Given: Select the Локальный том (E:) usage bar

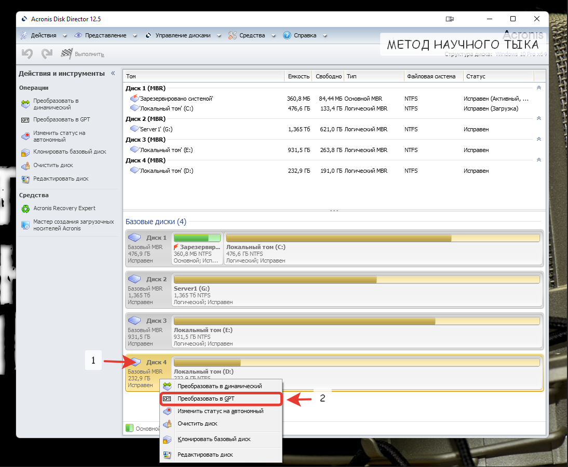Looking at the screenshot, I should click(357, 321).
